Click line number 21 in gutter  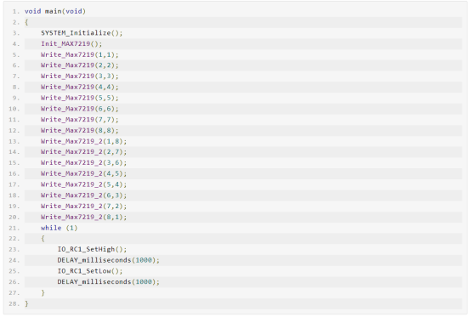[x=14, y=228]
